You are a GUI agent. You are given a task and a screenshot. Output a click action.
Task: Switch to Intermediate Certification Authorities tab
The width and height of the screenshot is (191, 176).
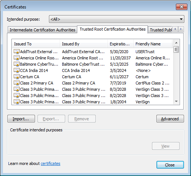click(42, 30)
